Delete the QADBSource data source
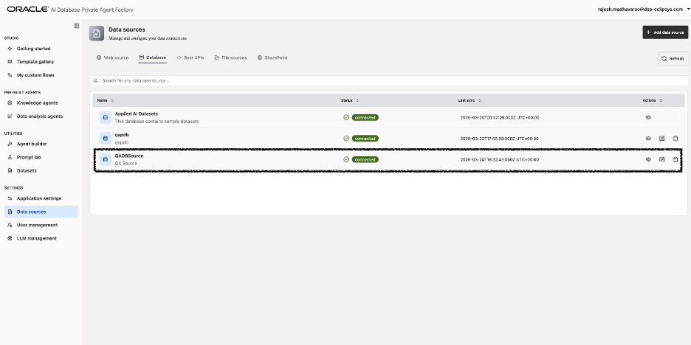Viewport: 691px width, 345px height. (675, 159)
